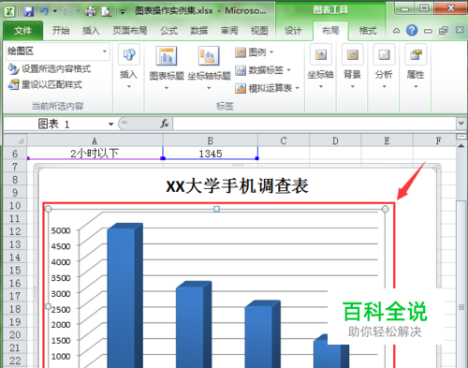Screen dimensions: 468x368
Task: Open the Undo history dropdown arrow
Action: click(x=55, y=11)
